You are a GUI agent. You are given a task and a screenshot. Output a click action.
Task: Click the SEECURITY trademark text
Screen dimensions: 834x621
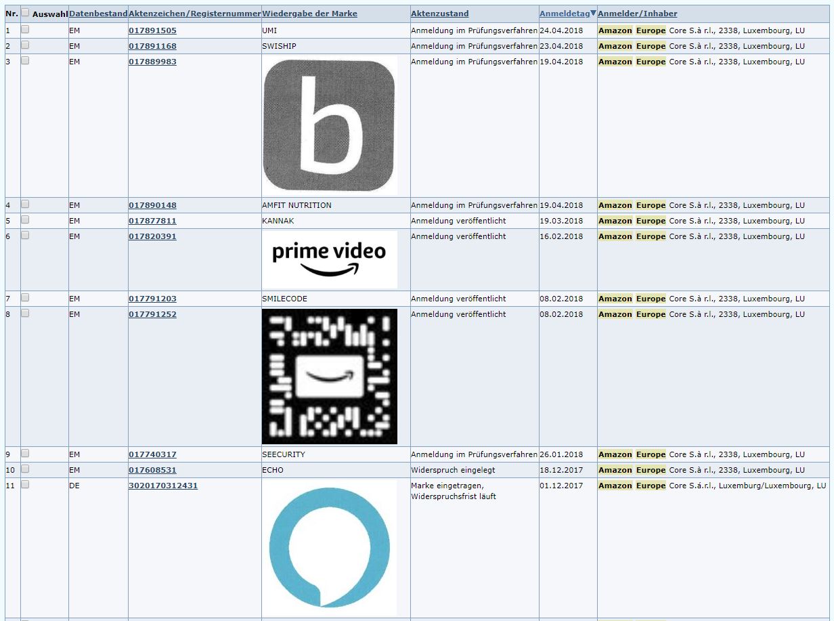[284, 454]
